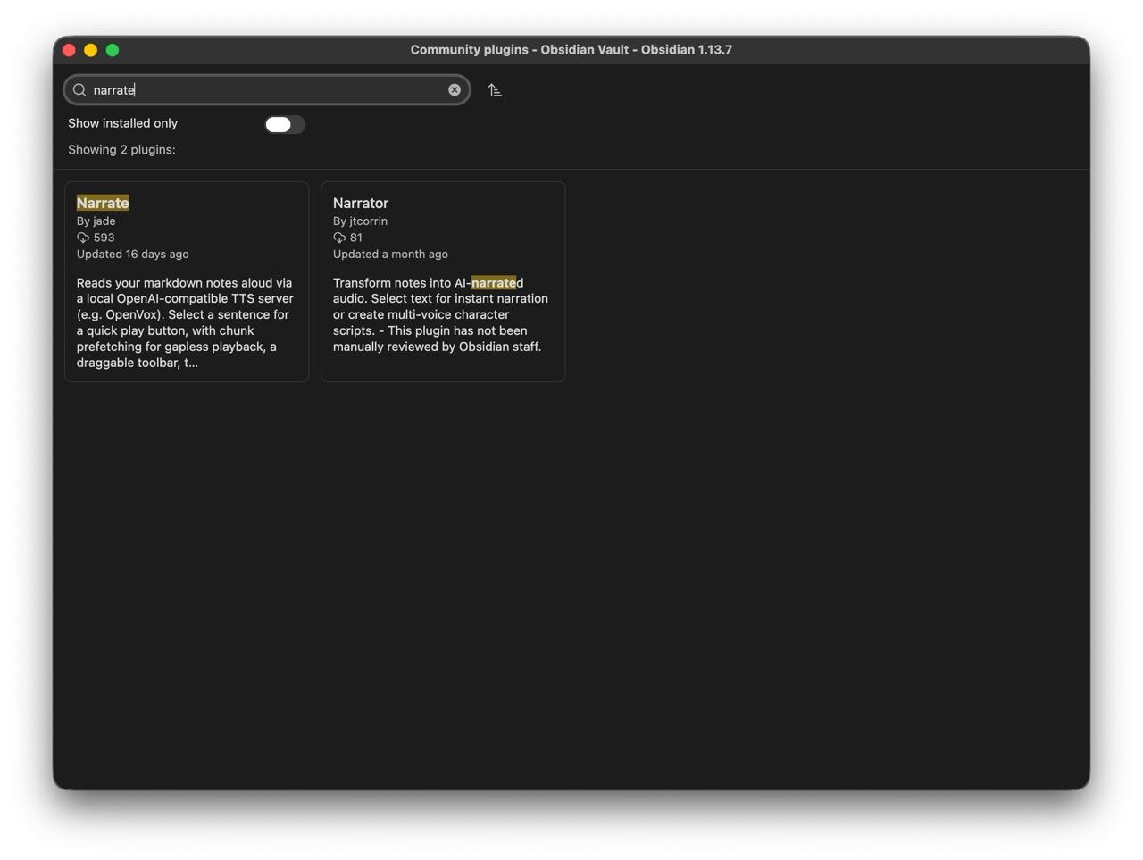The width and height of the screenshot is (1143, 860).
Task: Click Updated 16 days ago text
Action: tap(132, 255)
